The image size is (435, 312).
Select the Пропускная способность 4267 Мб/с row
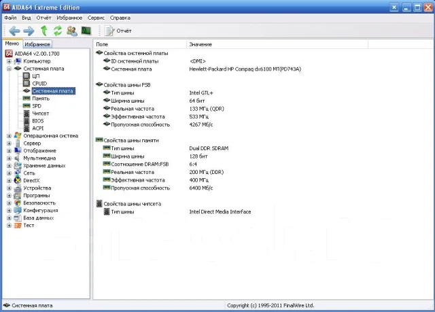158,124
